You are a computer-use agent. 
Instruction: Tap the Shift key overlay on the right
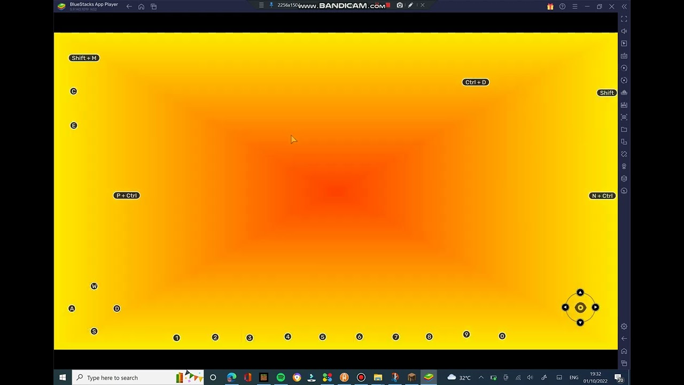click(x=607, y=93)
